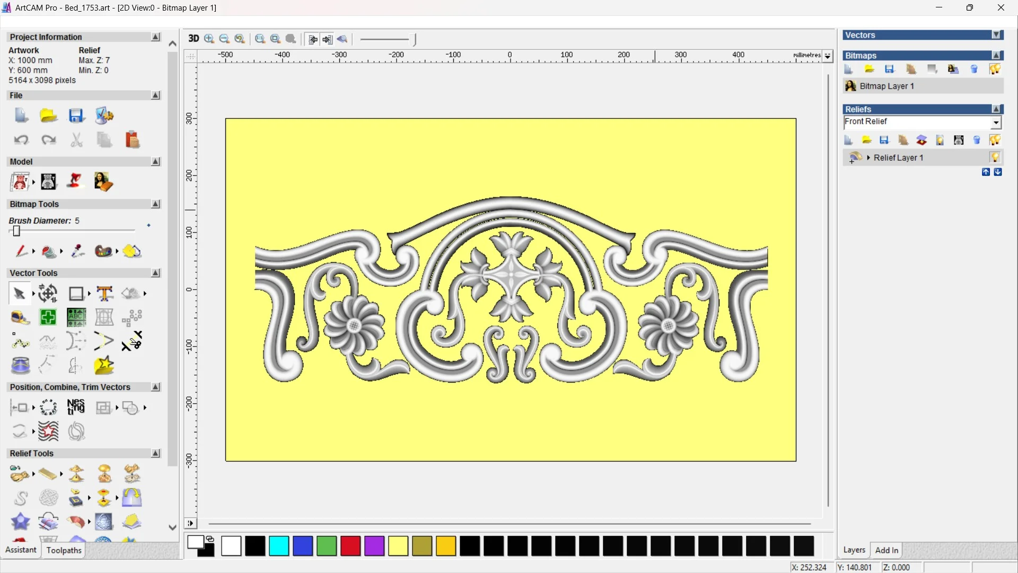Switch to the Toolpaths tab
Image resolution: width=1018 pixels, height=573 pixels.
click(64, 550)
